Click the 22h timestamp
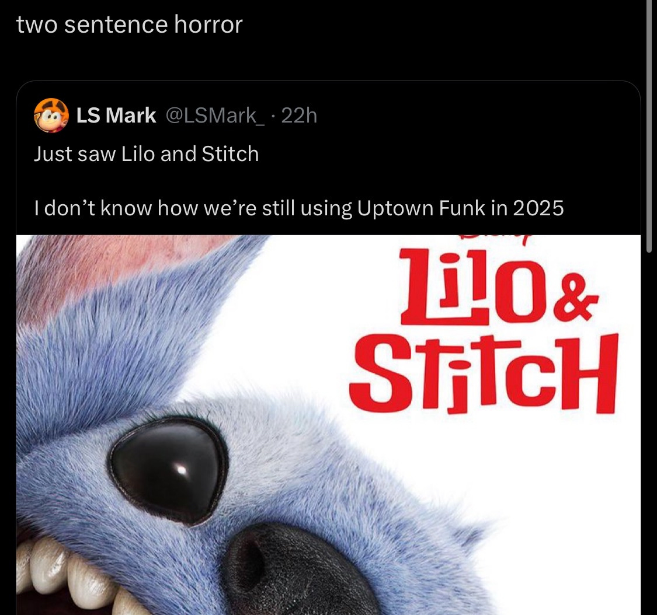The height and width of the screenshot is (615, 657). [x=299, y=115]
